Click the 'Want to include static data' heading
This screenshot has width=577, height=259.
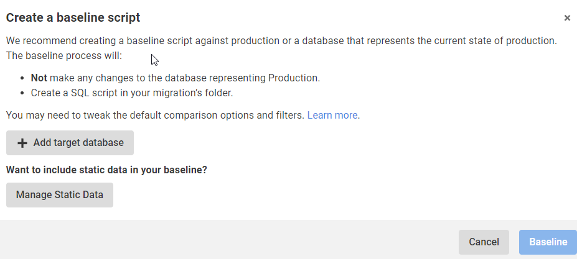coord(106,169)
